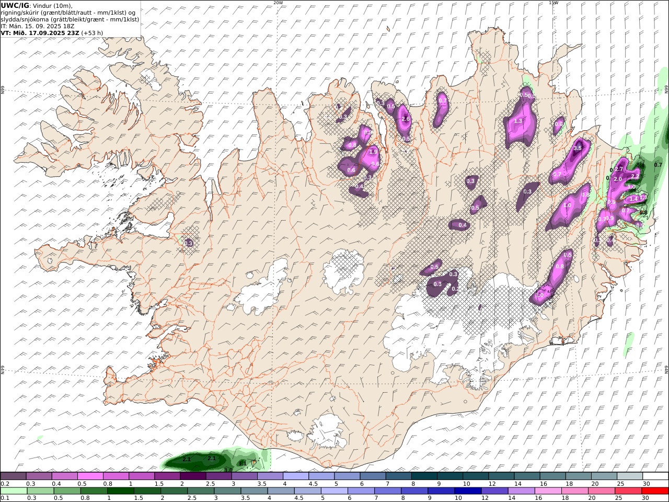Click the 'rigning/skúrir' legend description line
Screen dimensions: 669x502
click(68, 13)
